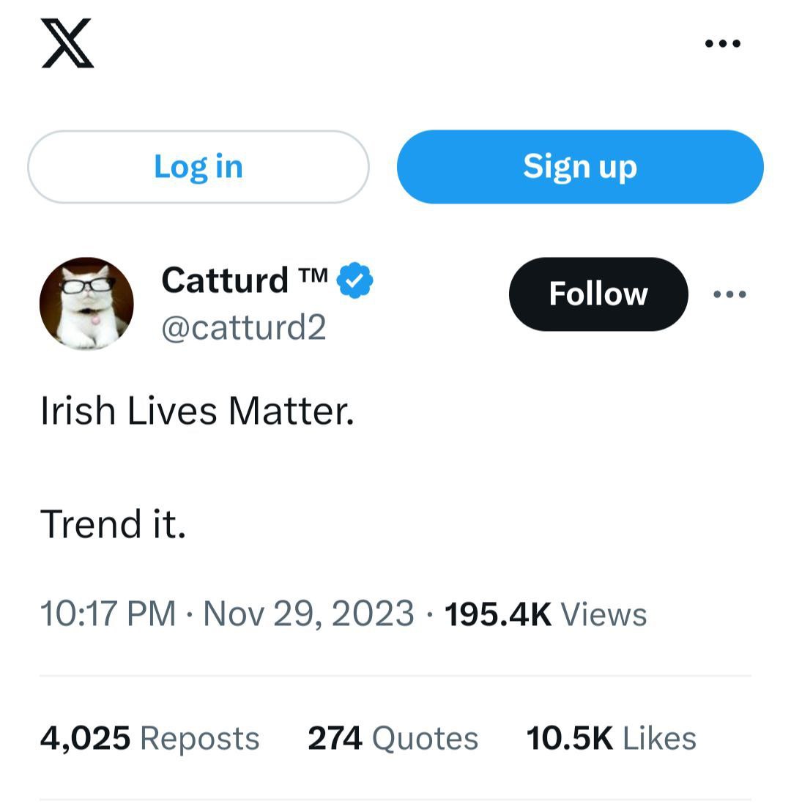Open the 274 Quotes list
The height and width of the screenshot is (812, 791).
[x=393, y=738]
